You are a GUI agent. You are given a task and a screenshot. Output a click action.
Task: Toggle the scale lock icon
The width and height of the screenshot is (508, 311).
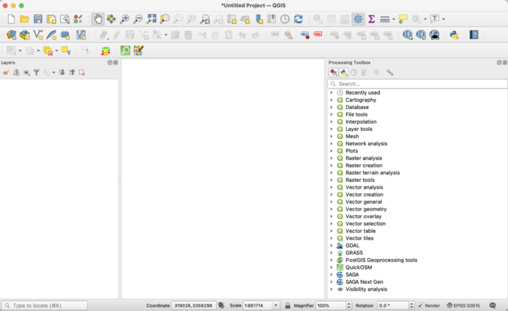tap(287, 306)
